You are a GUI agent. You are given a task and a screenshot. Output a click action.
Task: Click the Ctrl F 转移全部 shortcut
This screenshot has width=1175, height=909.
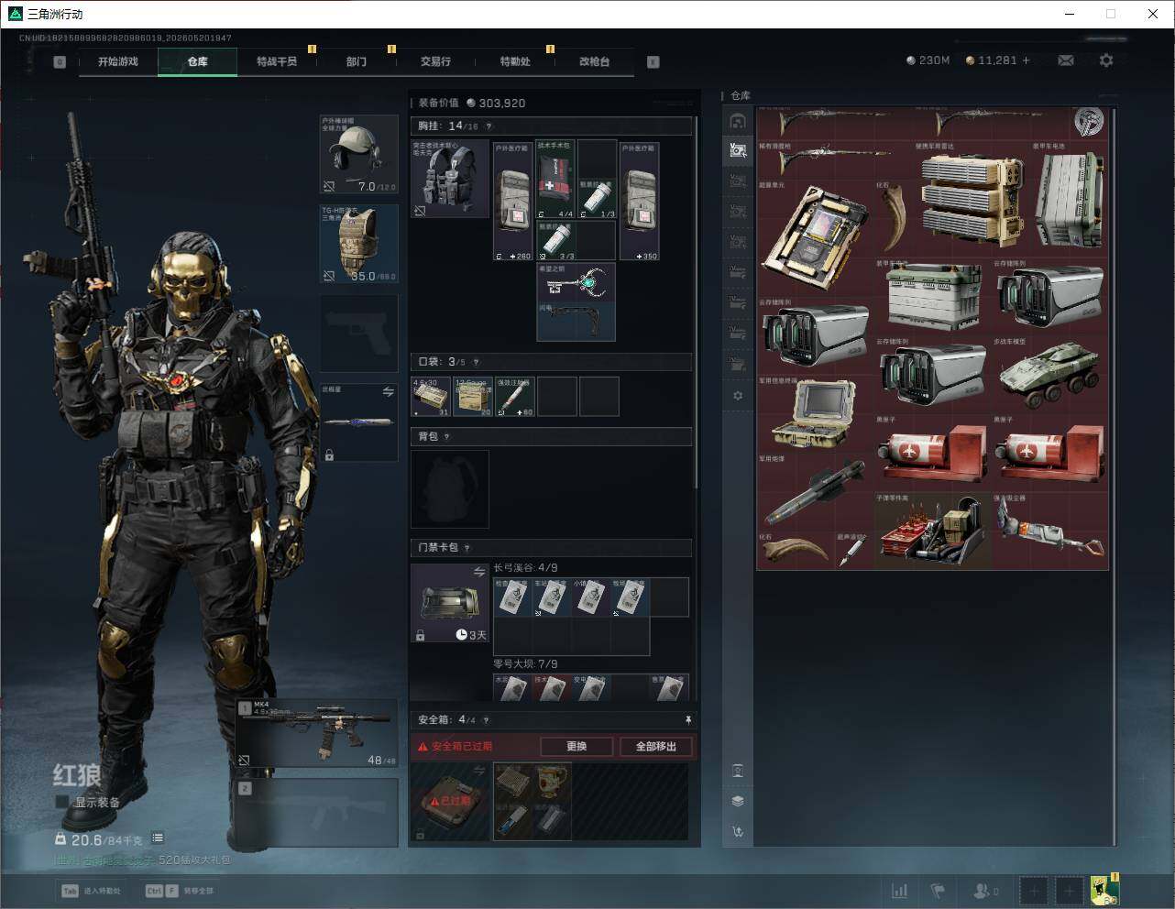[x=180, y=891]
